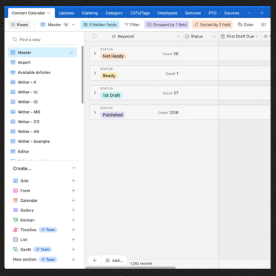The image size is (276, 276).
Task: Open the Writer - K view
Action: [42, 82]
